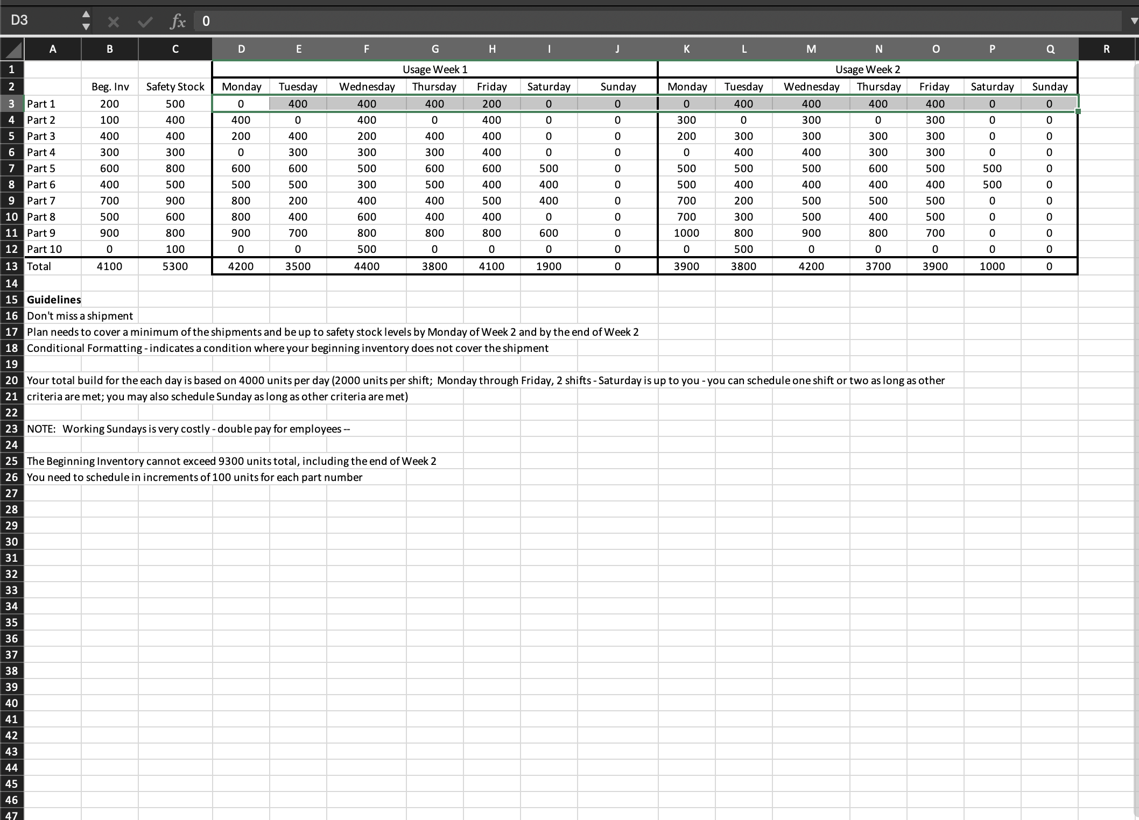Select row 13 by its header
This screenshot has width=1139, height=820.
[x=12, y=266]
